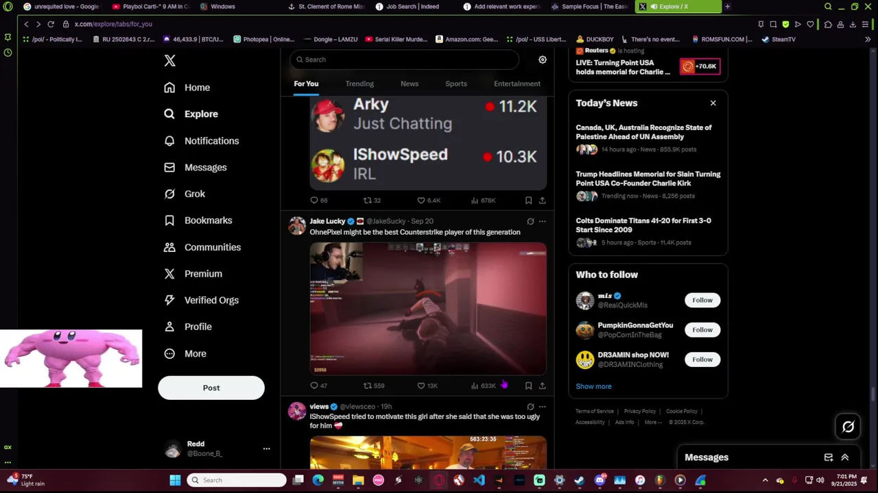Open account menu dots next to Redd
Screen dimensions: 878x493
[x=266, y=448]
